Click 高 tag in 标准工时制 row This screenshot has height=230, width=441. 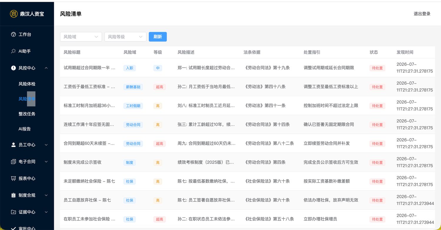[x=158, y=106]
